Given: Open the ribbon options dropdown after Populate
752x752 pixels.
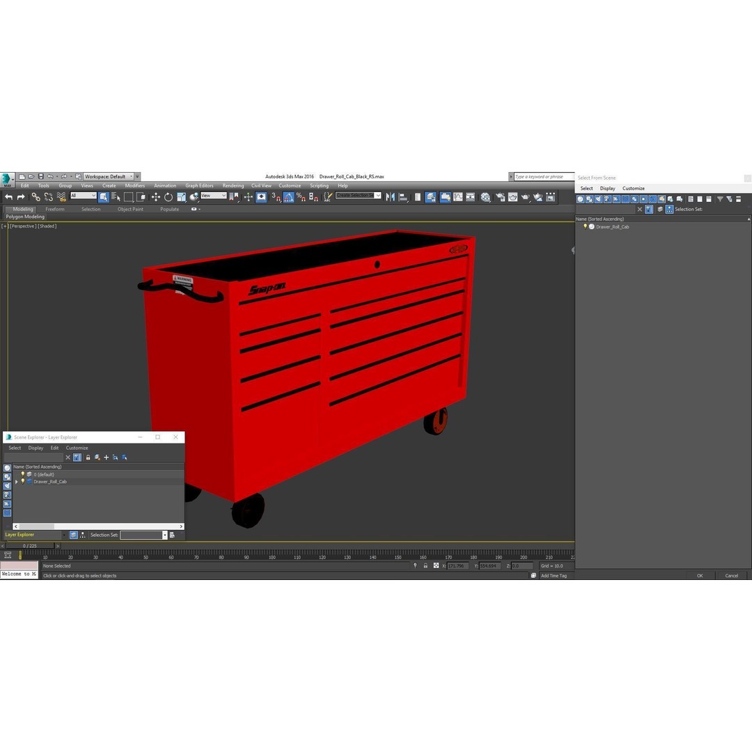Looking at the screenshot, I should point(196,209).
